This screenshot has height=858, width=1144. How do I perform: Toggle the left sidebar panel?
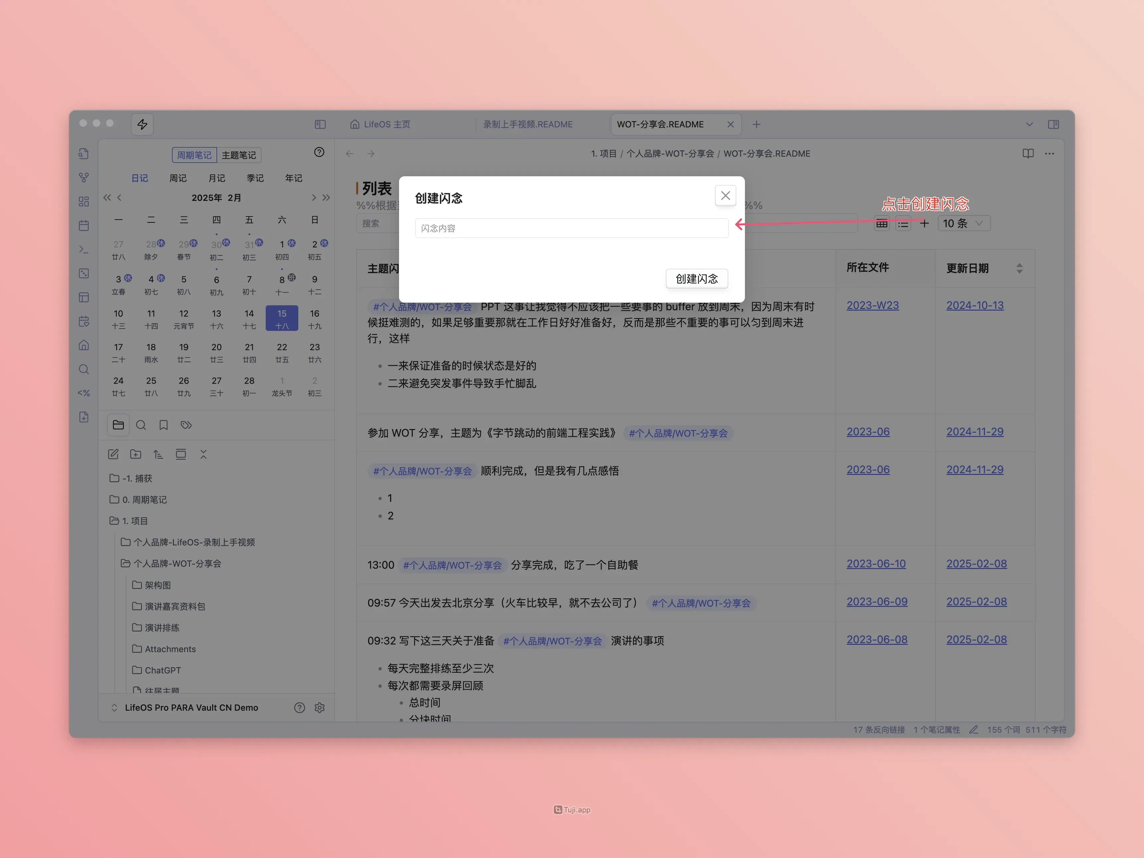click(x=320, y=124)
